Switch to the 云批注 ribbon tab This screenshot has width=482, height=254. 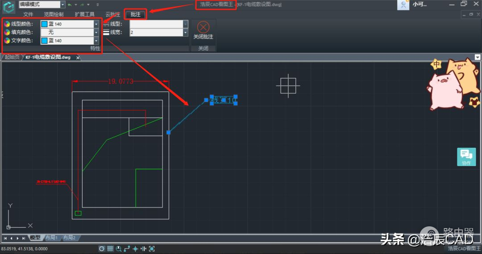(113, 14)
